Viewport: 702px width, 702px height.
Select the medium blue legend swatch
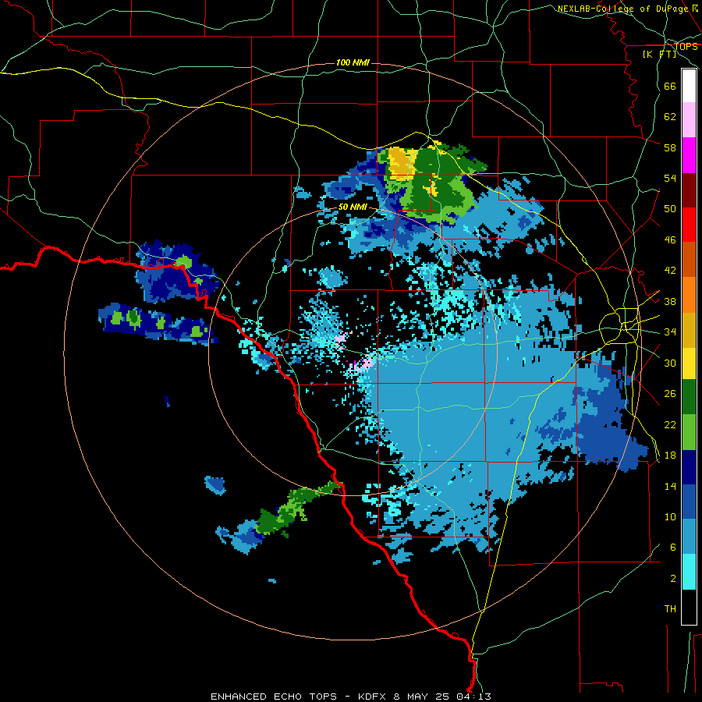689,502
